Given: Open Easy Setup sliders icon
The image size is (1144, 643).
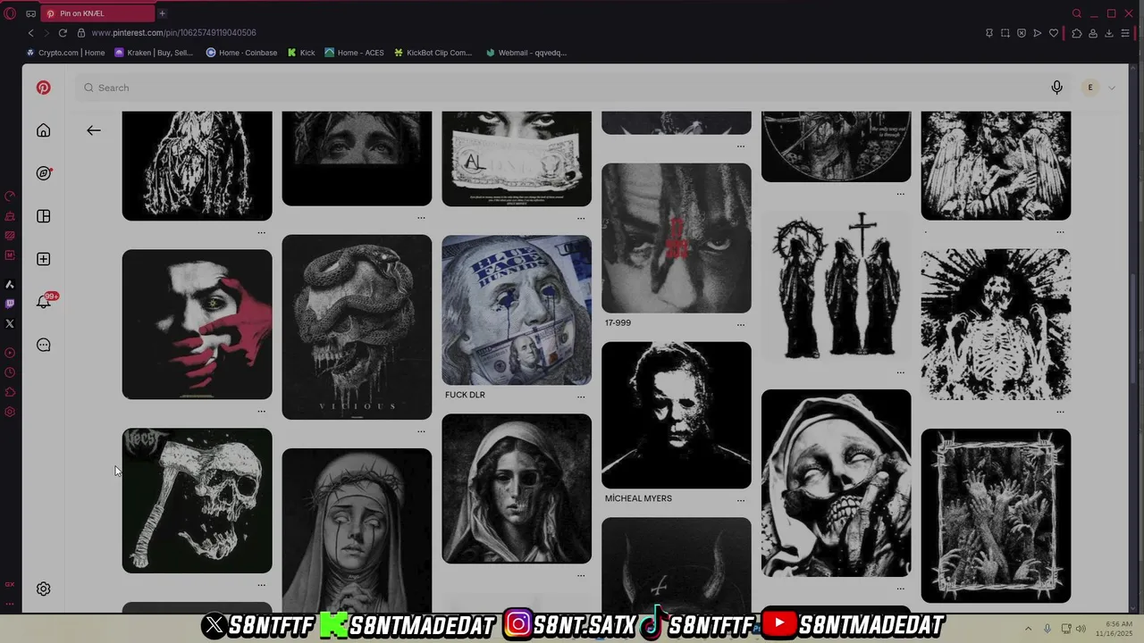Looking at the screenshot, I should (1125, 33).
